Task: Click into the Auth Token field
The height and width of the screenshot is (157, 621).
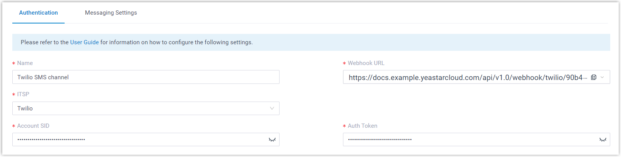Action: 469,140
